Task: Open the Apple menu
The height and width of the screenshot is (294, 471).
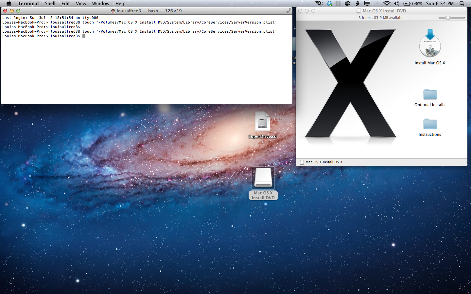Action: coord(9,3)
